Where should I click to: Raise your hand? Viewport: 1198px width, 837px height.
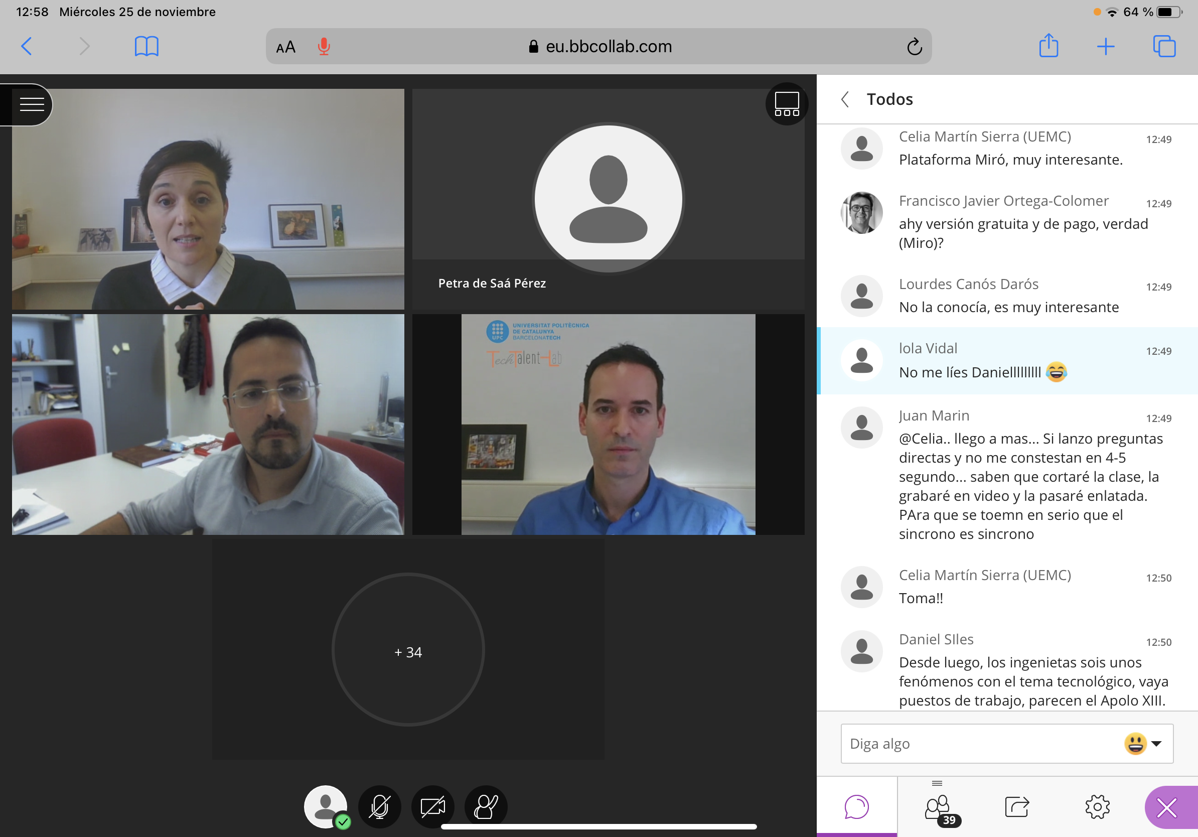click(x=486, y=807)
